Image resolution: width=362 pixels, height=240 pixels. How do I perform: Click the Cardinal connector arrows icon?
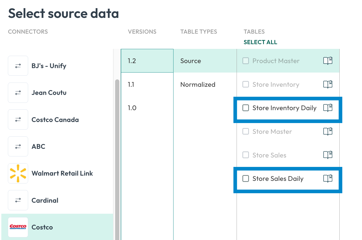click(x=18, y=200)
